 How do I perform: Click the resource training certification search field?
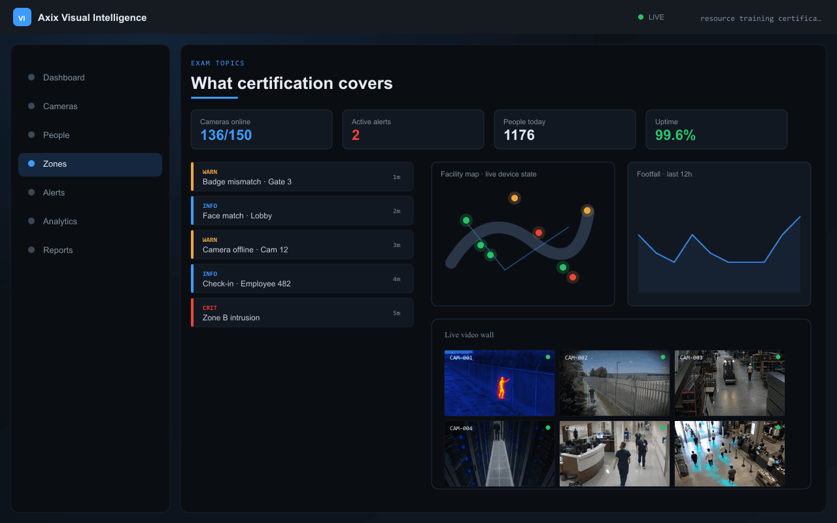(x=760, y=18)
